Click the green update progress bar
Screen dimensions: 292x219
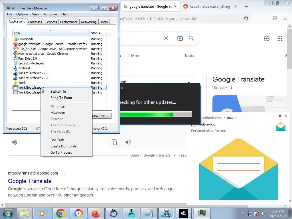(x=156, y=114)
